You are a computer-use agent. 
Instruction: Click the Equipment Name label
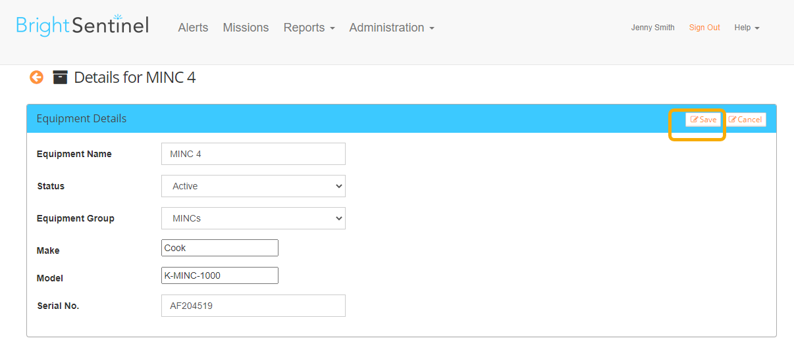tap(74, 154)
